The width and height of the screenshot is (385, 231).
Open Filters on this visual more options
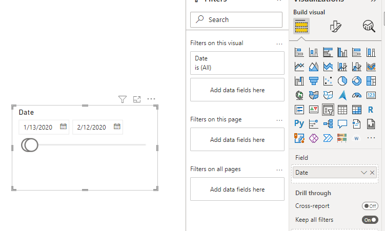(x=279, y=44)
